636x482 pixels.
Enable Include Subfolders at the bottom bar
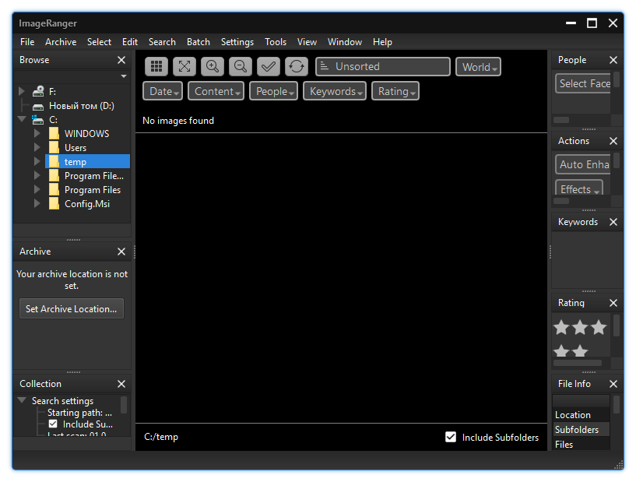pos(451,437)
